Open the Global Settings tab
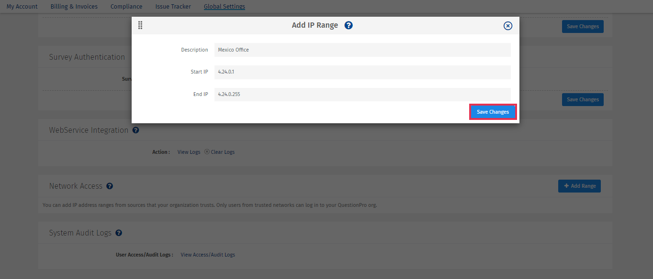Viewport: 653px width, 279px height. pos(225,6)
